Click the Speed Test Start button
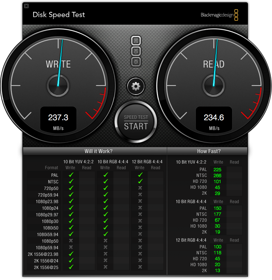This screenshot has width=272, height=280. point(136,122)
